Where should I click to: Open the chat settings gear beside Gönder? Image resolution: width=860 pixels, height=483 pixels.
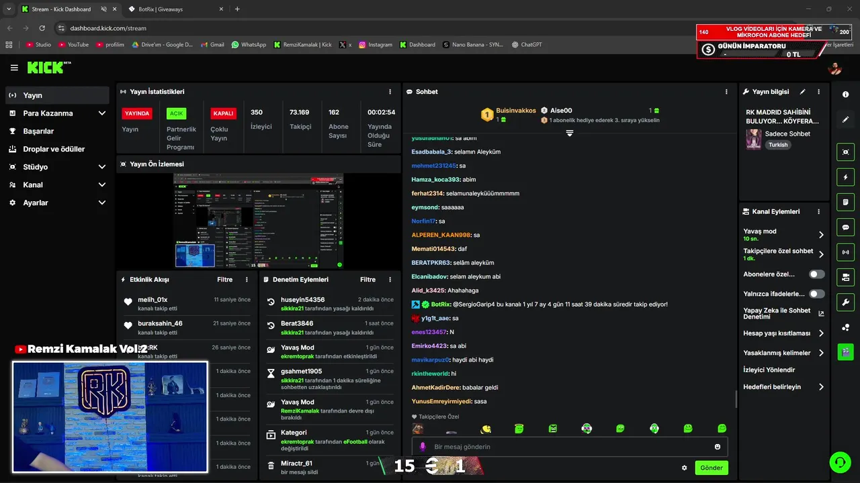tap(685, 468)
